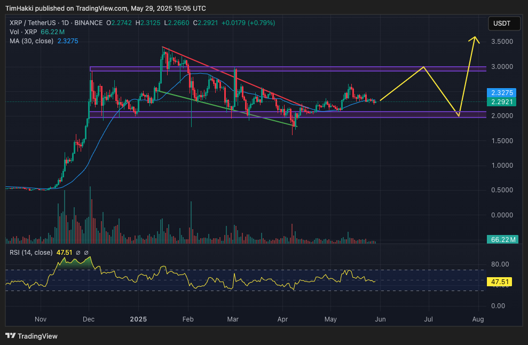This screenshot has width=528, height=345.
Task: Click the second ⌀ icon on RSI row
Action: pyautogui.click(x=86, y=252)
